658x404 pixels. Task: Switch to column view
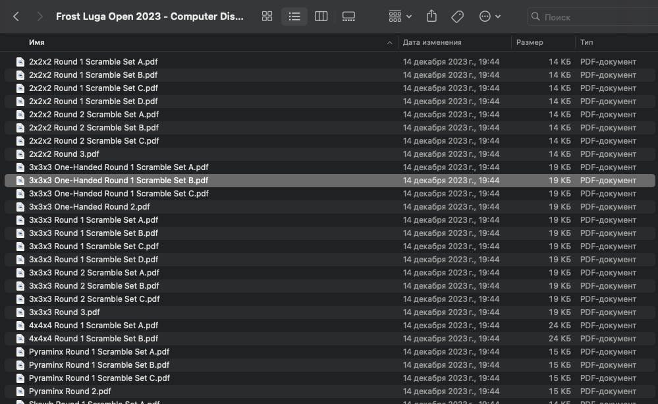point(321,16)
